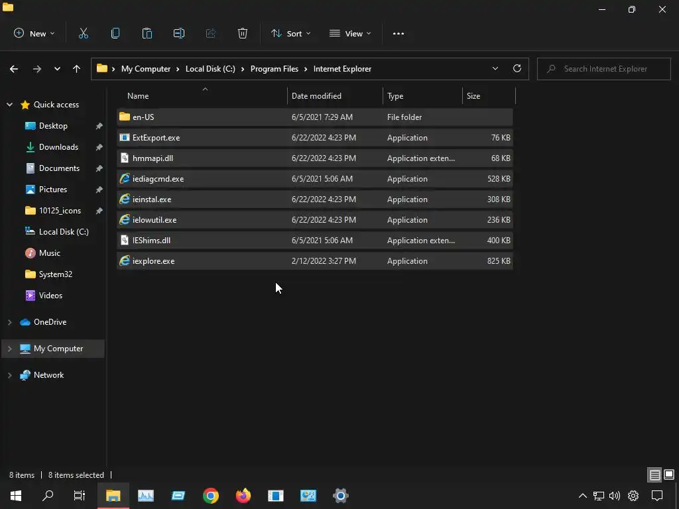Viewport: 679px width, 509px height.
Task: Open the Settings gear on taskbar
Action: pyautogui.click(x=341, y=496)
